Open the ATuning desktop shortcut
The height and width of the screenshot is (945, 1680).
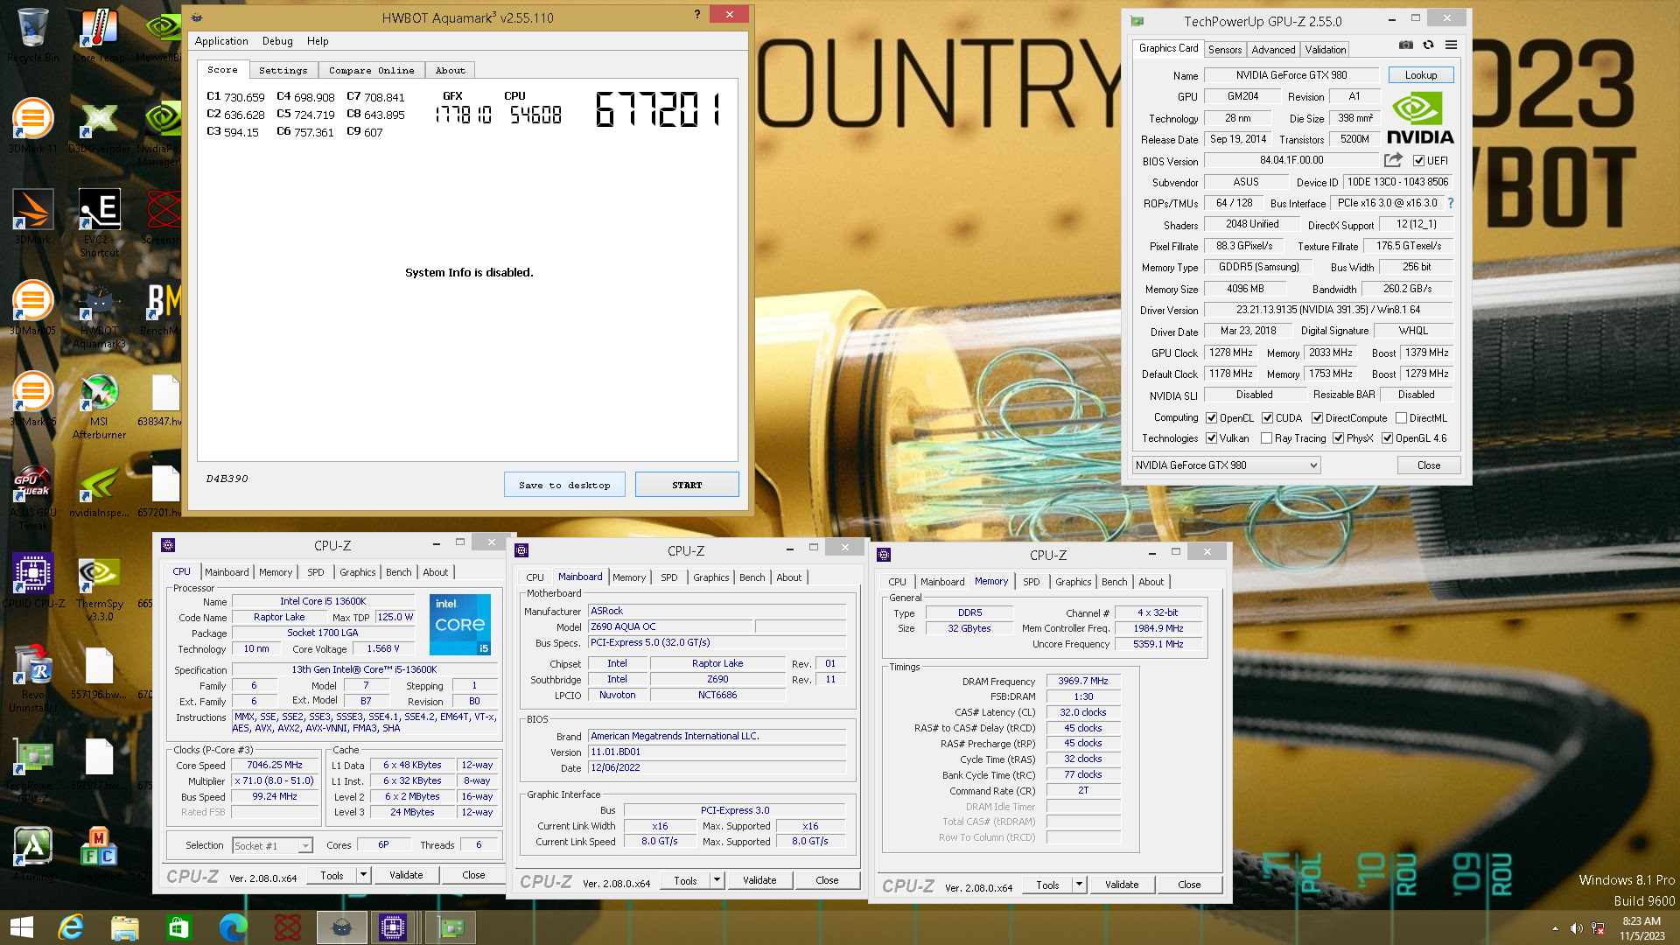click(x=32, y=854)
